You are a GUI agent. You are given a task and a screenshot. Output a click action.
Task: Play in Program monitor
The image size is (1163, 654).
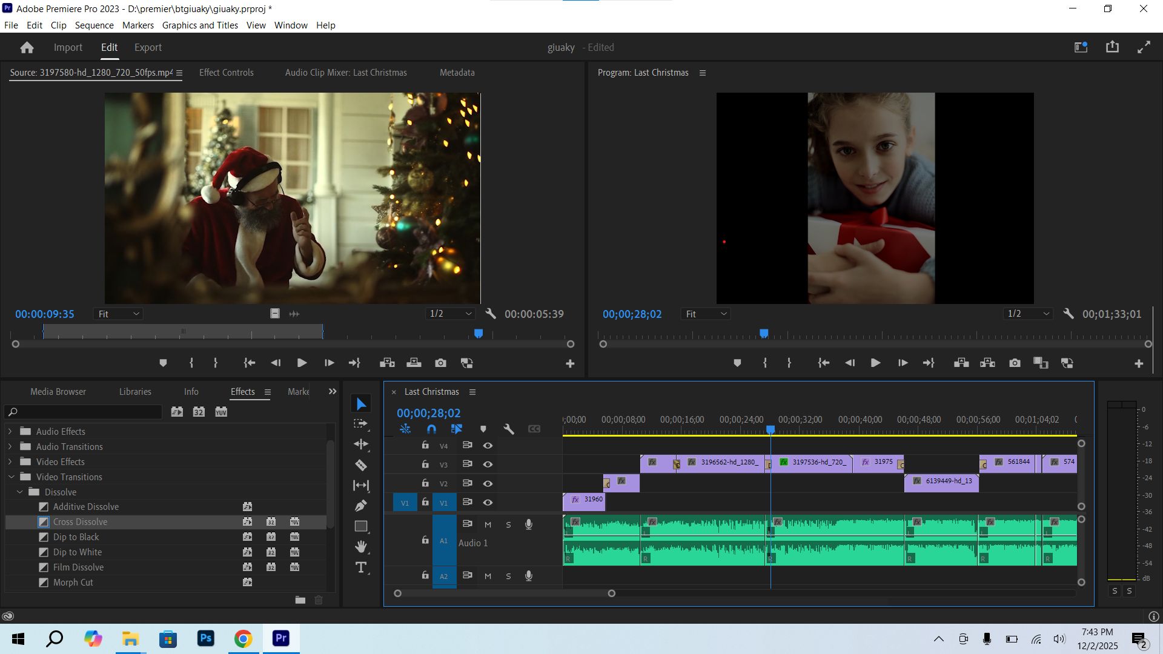(875, 363)
